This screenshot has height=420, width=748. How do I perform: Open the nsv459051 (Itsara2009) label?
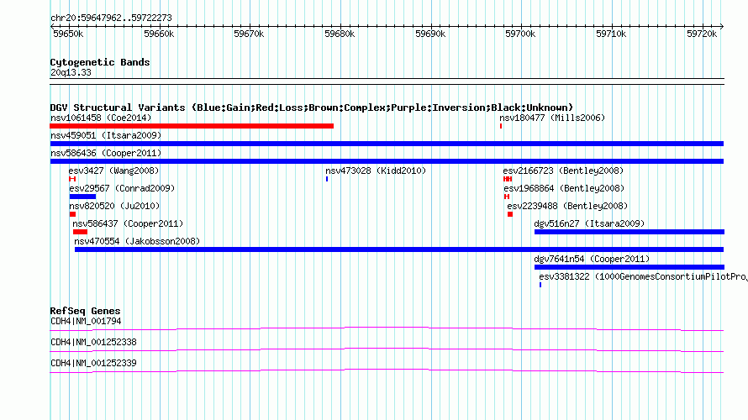[x=106, y=135]
